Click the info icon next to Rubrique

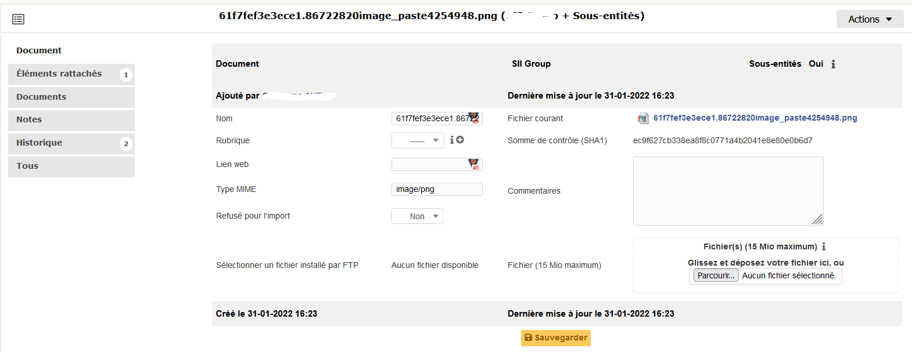[451, 140]
